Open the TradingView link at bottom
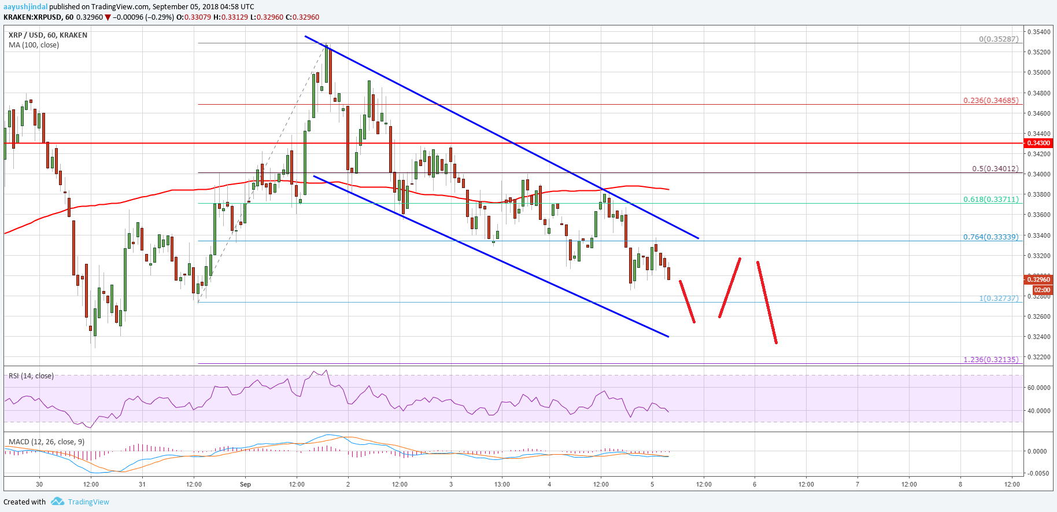Screen dimensions: 1057x512 (88, 502)
